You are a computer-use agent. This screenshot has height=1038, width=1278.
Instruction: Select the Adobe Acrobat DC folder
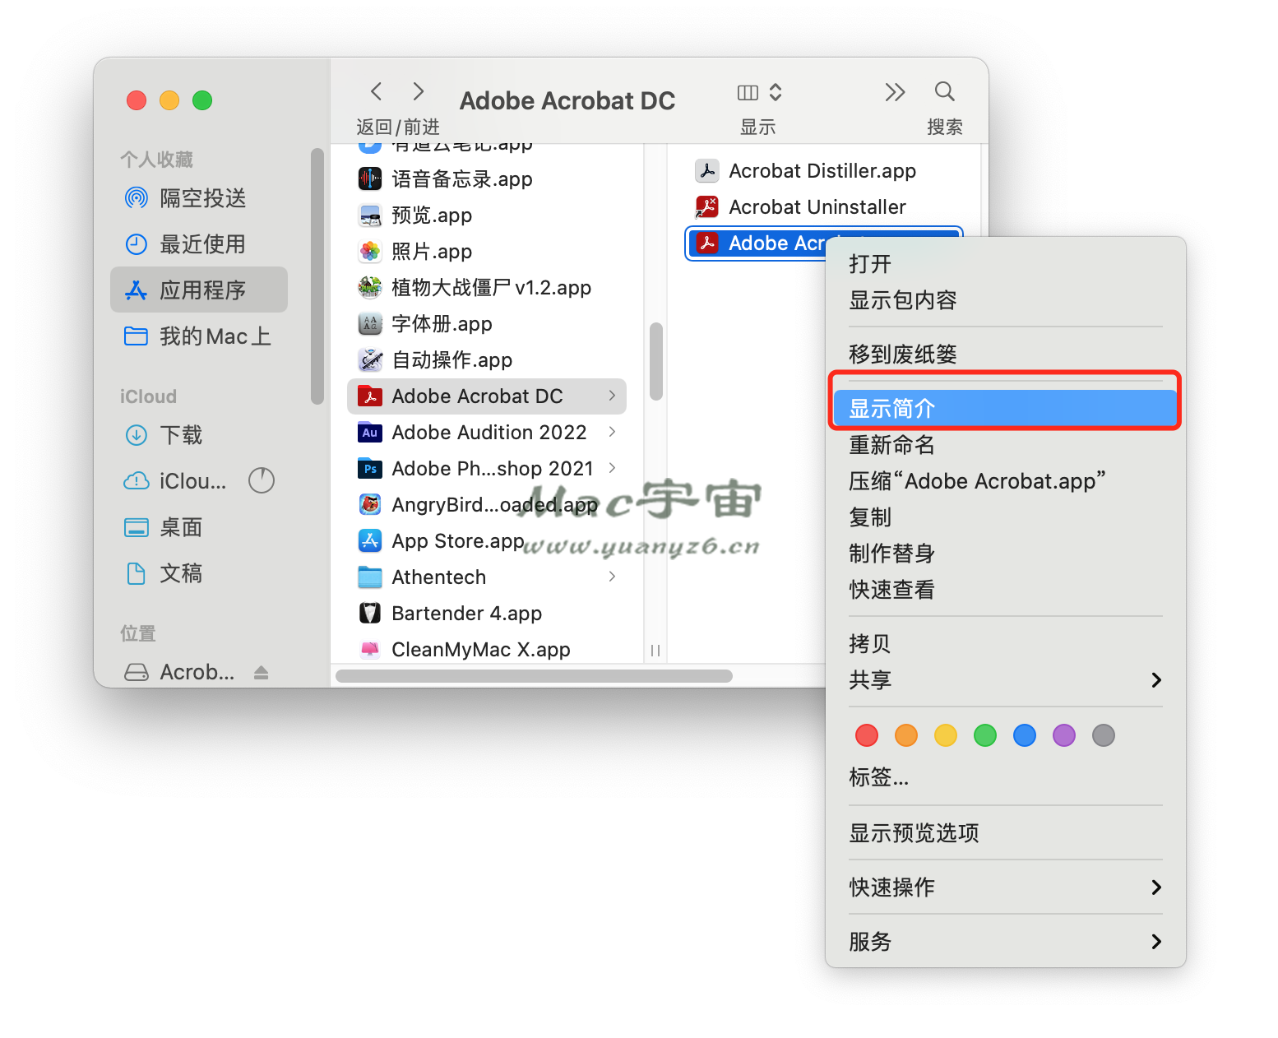tap(487, 396)
